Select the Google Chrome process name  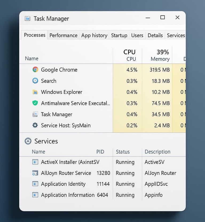point(59,70)
